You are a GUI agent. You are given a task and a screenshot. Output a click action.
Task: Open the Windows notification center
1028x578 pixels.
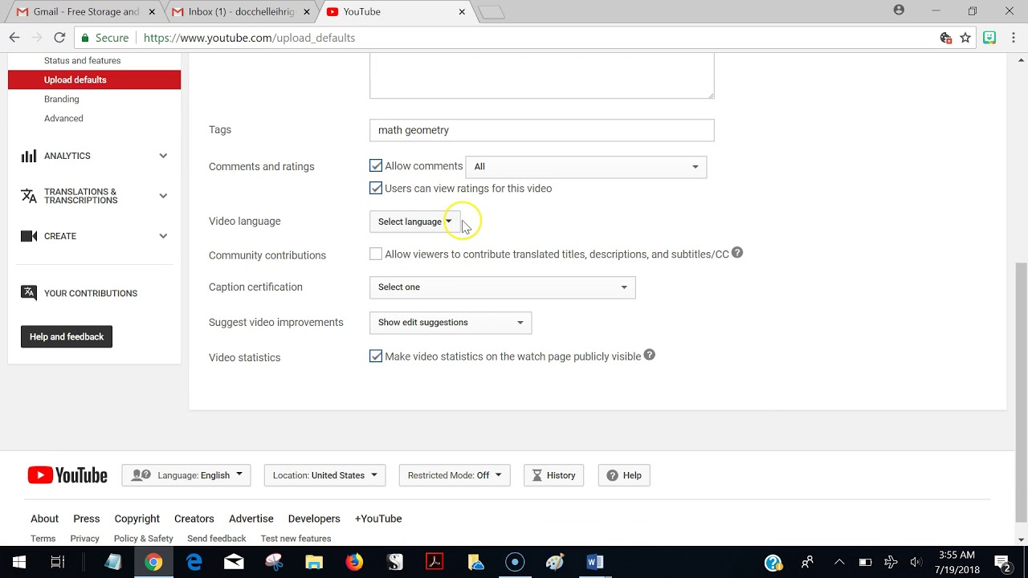(x=1002, y=562)
